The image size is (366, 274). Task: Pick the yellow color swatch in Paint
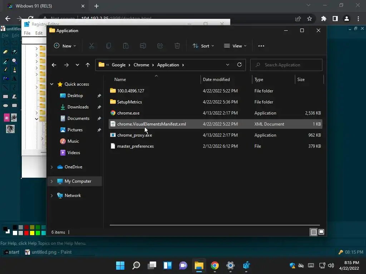(x=32, y=233)
